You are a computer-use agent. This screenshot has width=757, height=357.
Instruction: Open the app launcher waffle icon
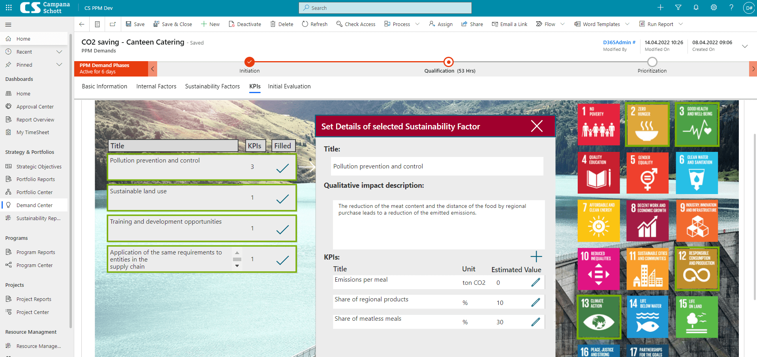click(9, 7)
